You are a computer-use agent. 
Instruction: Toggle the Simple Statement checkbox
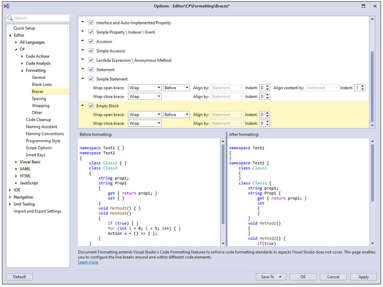(x=91, y=79)
